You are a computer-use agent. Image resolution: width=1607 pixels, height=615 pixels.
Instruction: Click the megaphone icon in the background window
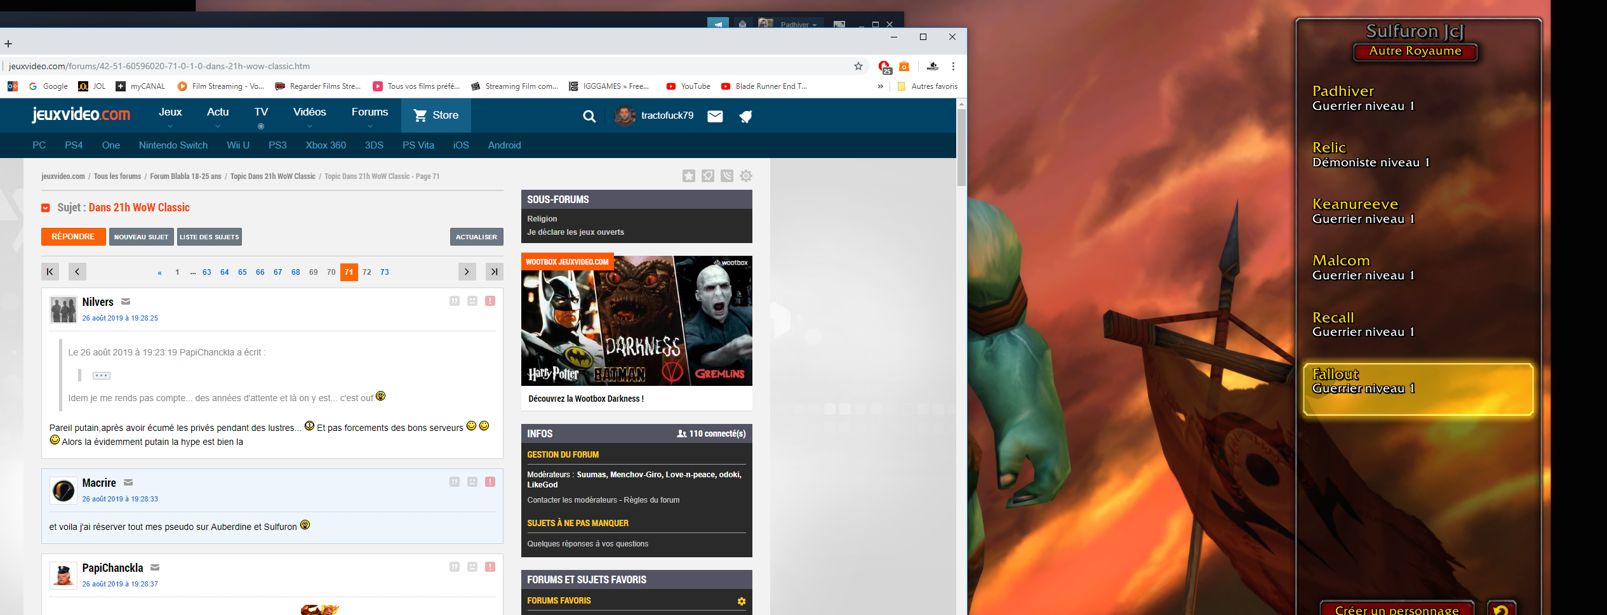(x=718, y=23)
